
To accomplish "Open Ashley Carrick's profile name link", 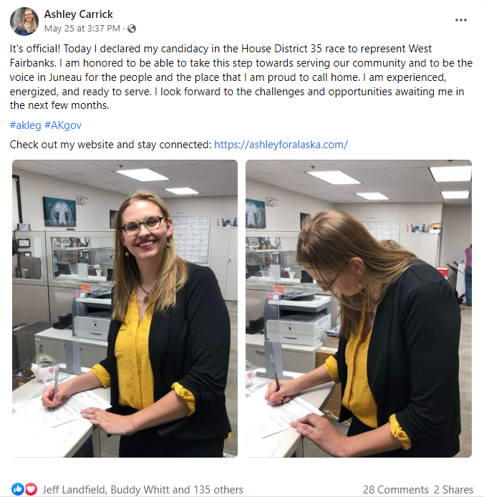I will [x=78, y=14].
